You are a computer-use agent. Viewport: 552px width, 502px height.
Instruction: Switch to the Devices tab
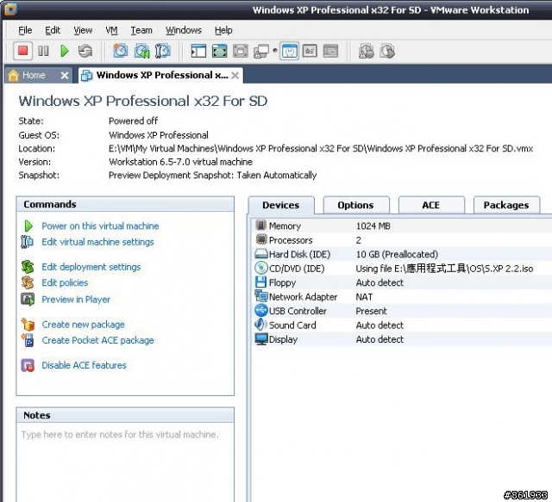coord(281,205)
